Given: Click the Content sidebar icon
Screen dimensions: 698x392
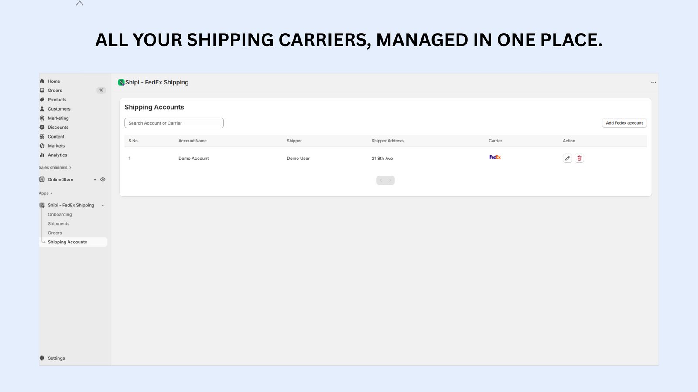Looking at the screenshot, I should [x=42, y=136].
